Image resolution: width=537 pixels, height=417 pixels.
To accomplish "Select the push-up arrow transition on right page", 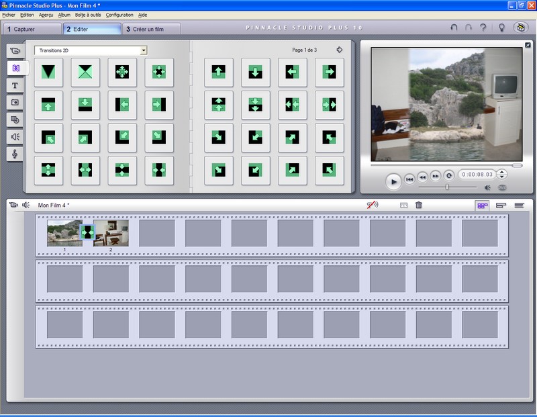I will click(219, 72).
